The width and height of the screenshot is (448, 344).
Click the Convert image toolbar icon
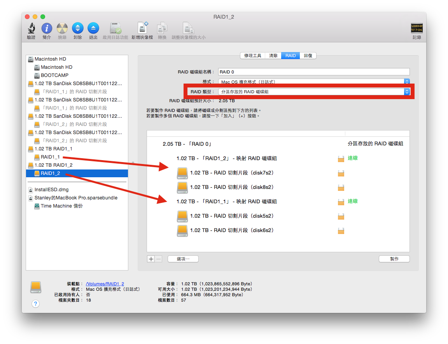(162, 29)
